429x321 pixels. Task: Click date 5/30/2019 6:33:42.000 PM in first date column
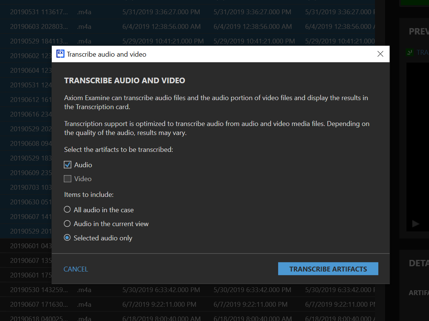point(161,290)
